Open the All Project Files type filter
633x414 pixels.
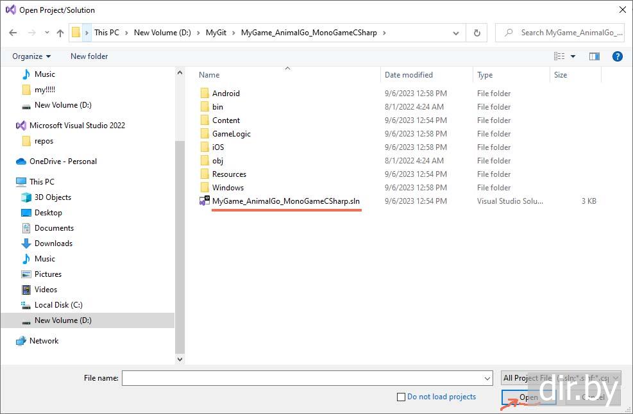(561, 378)
